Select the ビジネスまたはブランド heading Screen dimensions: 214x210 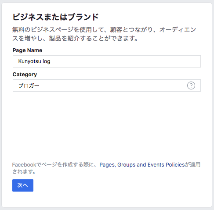point(55,17)
